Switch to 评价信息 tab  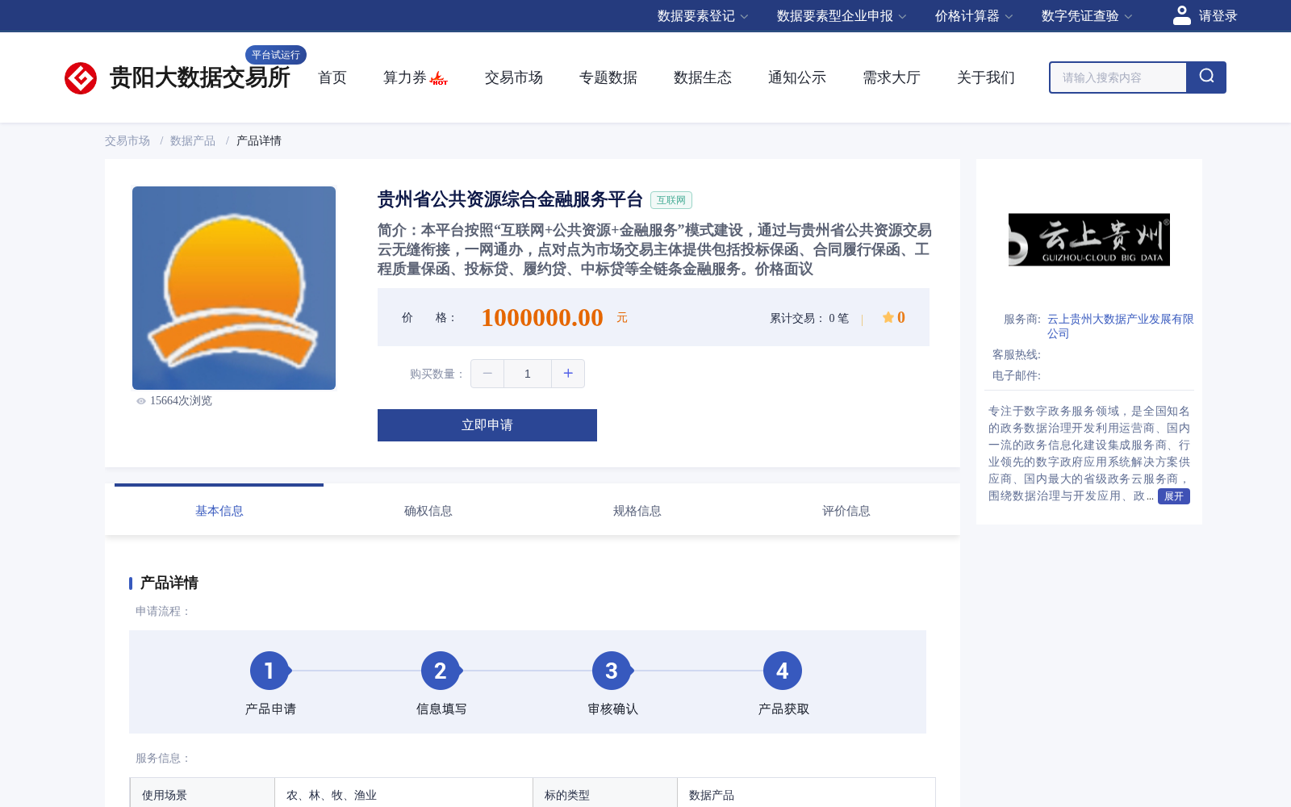coord(846,510)
